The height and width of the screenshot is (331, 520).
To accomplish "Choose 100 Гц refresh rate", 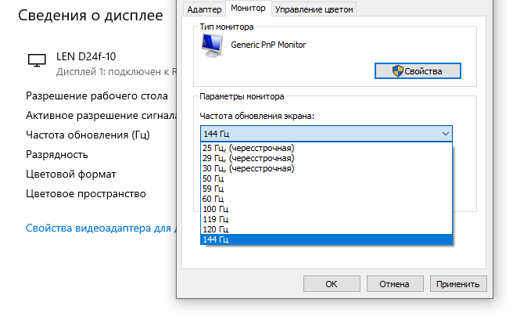I will point(326,209).
